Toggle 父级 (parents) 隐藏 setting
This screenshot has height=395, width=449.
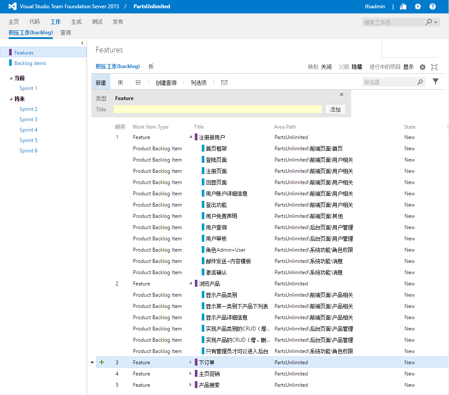click(x=357, y=67)
